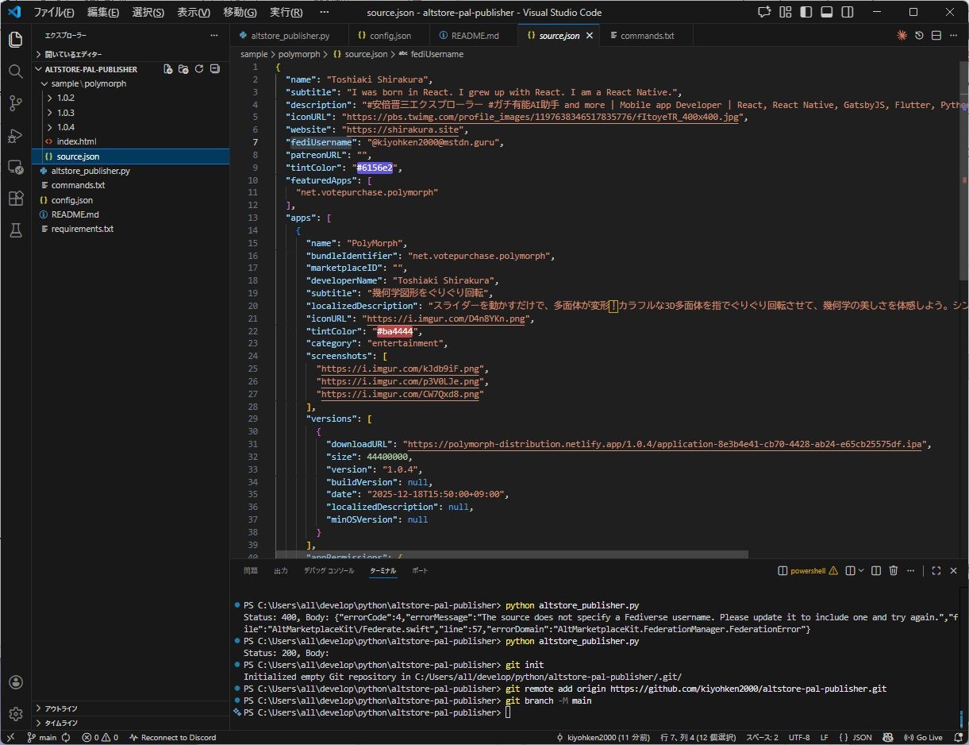Open the Source Control view

click(15, 103)
